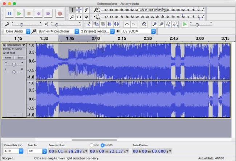Fit selection to window width
Viewport: 236px width, 161px height.
tap(168, 24)
